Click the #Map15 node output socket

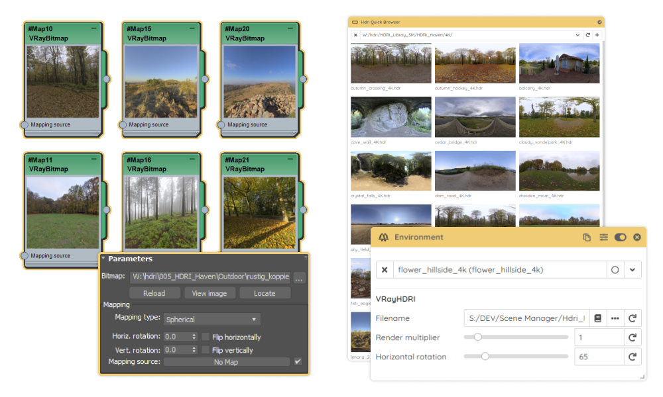(x=205, y=79)
